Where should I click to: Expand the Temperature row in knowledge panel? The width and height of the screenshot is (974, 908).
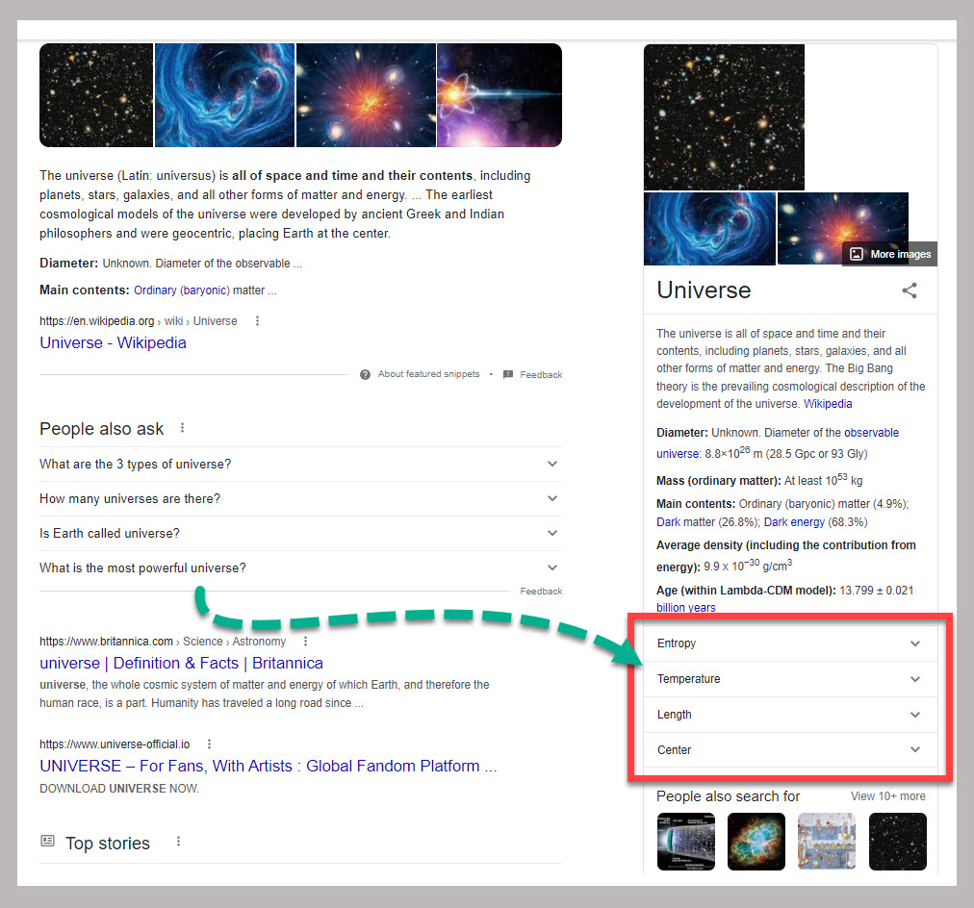pos(789,679)
